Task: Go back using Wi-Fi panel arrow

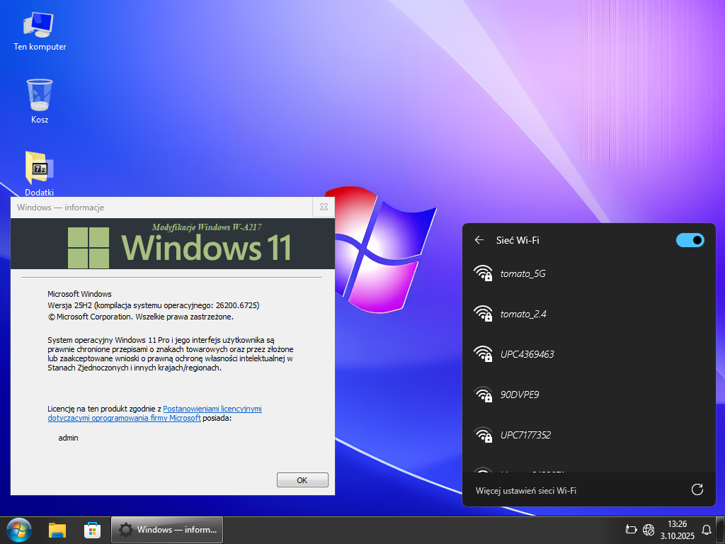Action: click(x=479, y=240)
